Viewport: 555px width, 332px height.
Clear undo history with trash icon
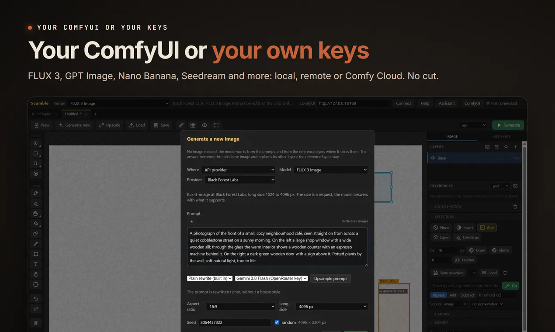(x=515, y=207)
